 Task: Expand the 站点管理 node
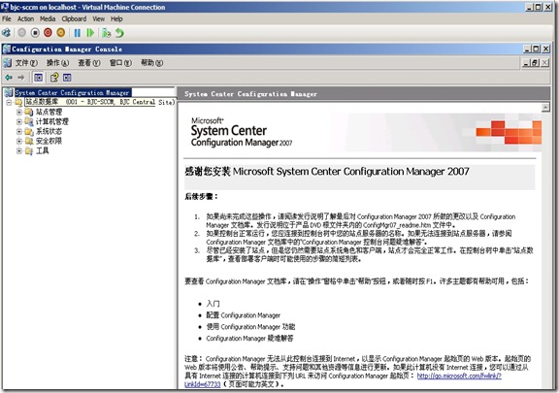[18, 112]
